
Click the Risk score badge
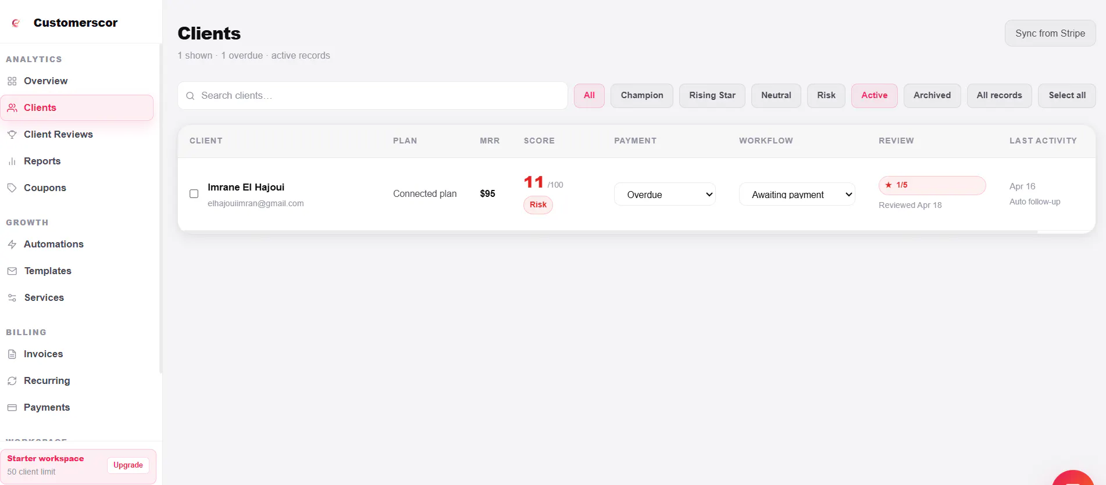coord(538,205)
